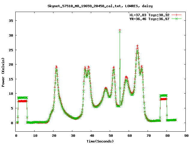Click the y-axis tick label 25
Screen dimensions: 192x144
[11, 50]
